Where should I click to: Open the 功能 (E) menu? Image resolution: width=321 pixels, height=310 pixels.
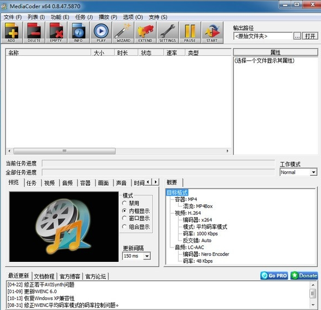click(x=60, y=17)
